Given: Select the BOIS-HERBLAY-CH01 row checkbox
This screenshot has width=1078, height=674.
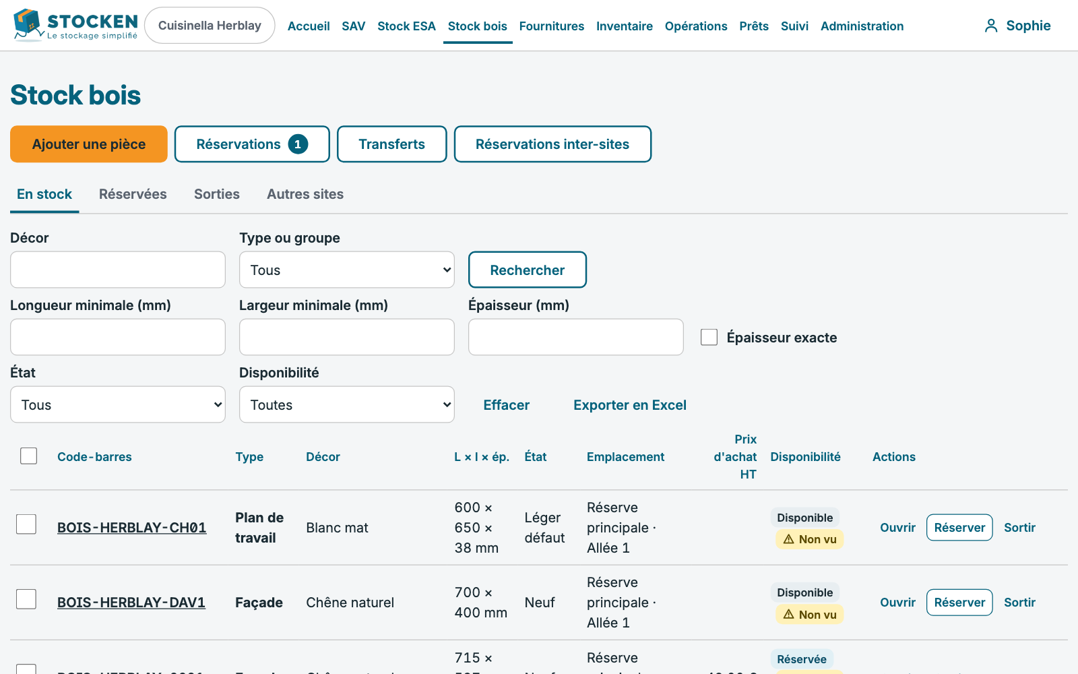Looking at the screenshot, I should [26, 524].
